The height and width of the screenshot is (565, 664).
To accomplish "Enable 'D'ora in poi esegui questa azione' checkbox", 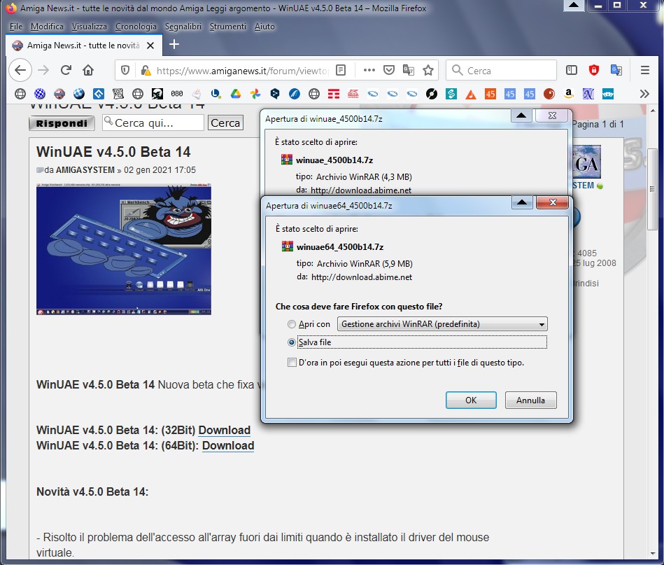I will tap(292, 363).
